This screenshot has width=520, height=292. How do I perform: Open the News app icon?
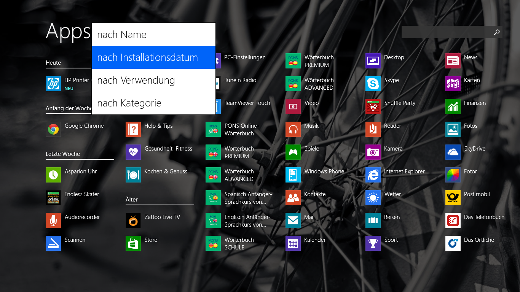[x=453, y=61]
